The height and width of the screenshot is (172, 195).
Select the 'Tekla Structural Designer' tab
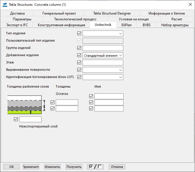(112, 13)
